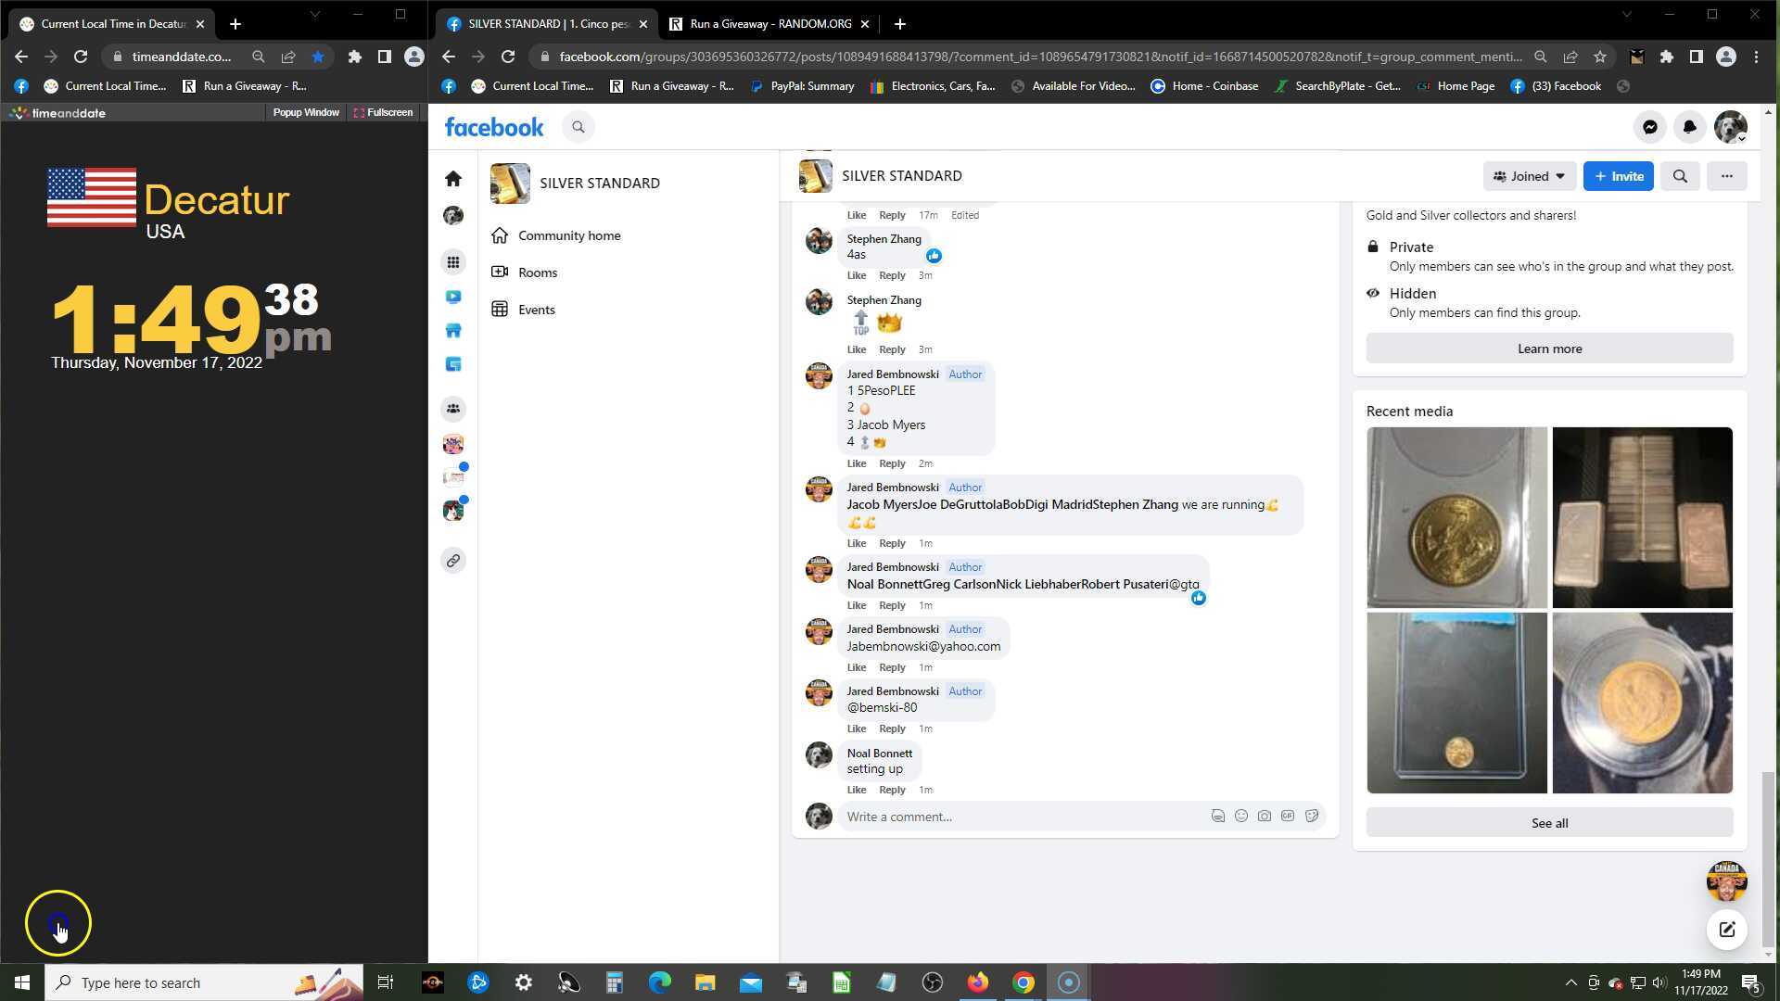Open Chrome extensions puzzle icon in Facebook window
The image size is (1780, 1001).
click(x=1667, y=57)
